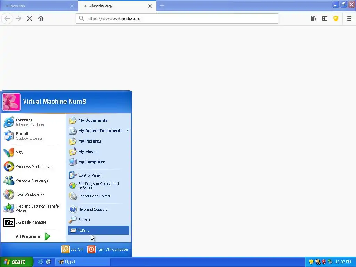Image resolution: width=356 pixels, height=267 pixels.
Task: Open the browser home page
Action: 41,18
